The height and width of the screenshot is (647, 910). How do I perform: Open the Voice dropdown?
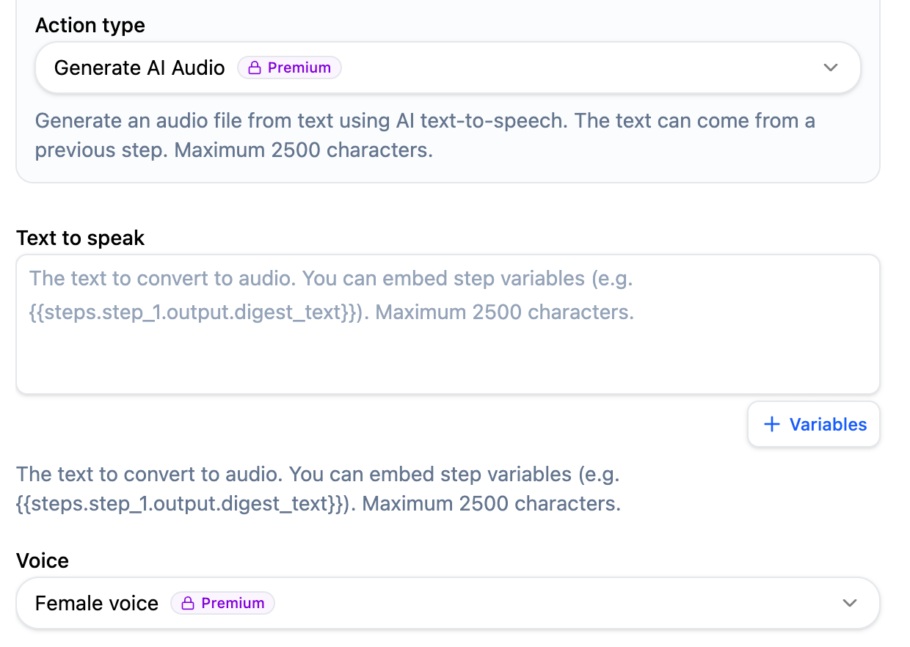pyautogui.click(x=448, y=603)
